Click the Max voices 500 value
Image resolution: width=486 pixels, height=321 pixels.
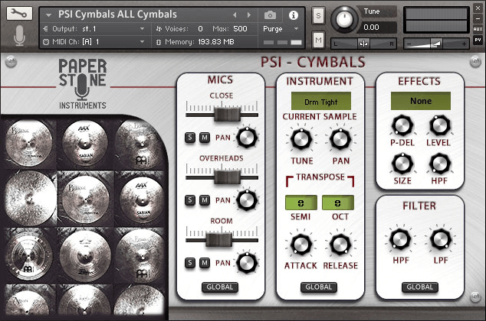point(240,29)
